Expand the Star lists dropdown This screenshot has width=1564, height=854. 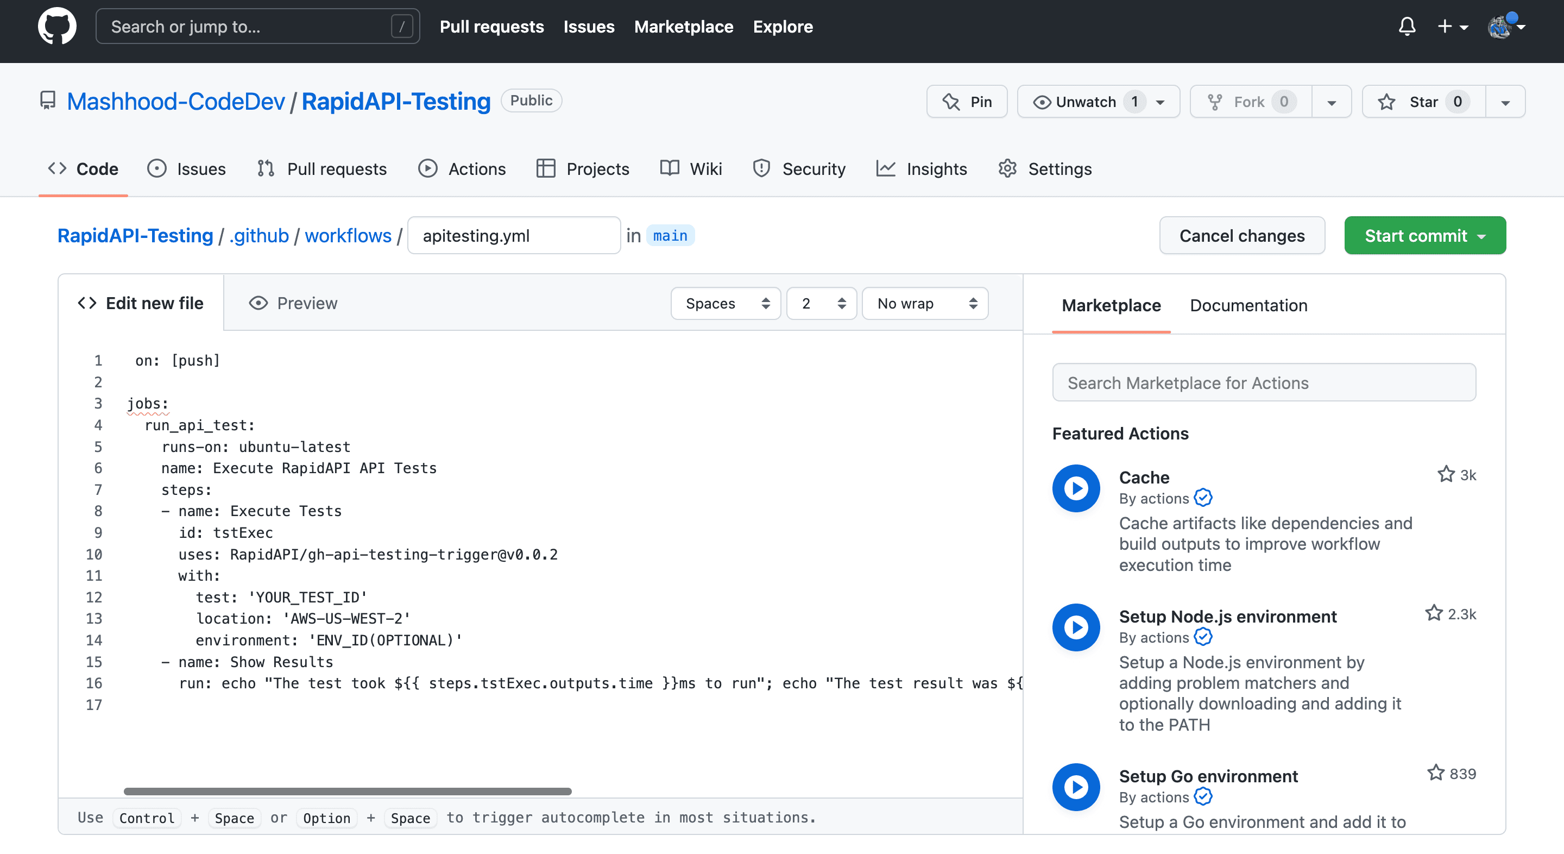(1505, 102)
